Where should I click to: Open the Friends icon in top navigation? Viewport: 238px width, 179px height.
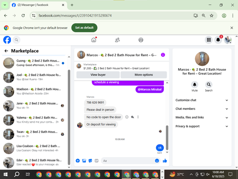coord(118,40)
